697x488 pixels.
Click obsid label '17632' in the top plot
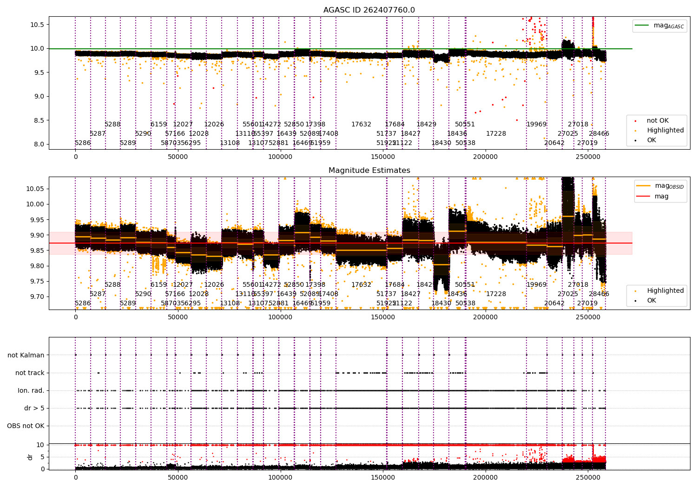pos(361,125)
